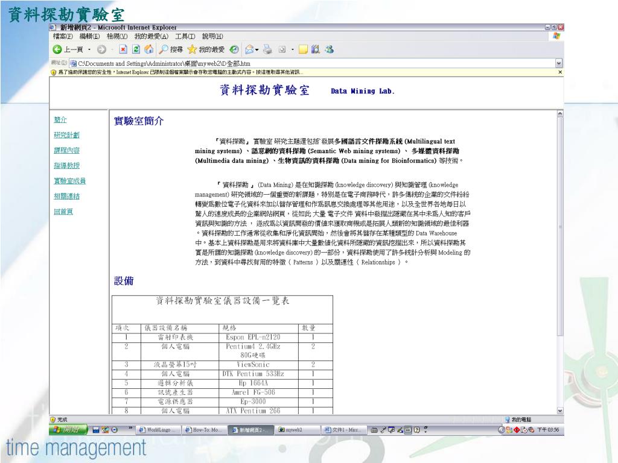Click the Stop loading icon
This screenshot has height=463, width=618.
123,49
